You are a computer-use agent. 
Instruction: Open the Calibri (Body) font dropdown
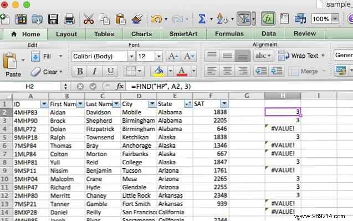131,56
